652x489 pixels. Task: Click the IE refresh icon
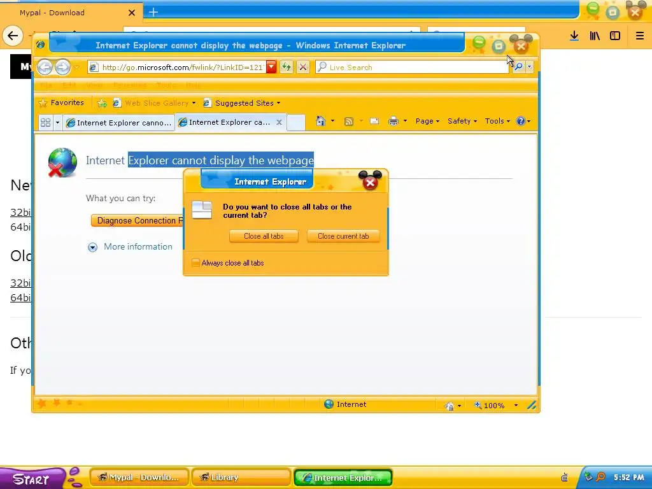coord(287,67)
